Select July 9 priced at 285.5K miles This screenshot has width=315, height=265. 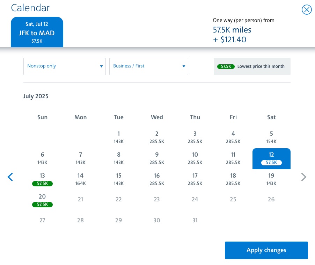156,158
